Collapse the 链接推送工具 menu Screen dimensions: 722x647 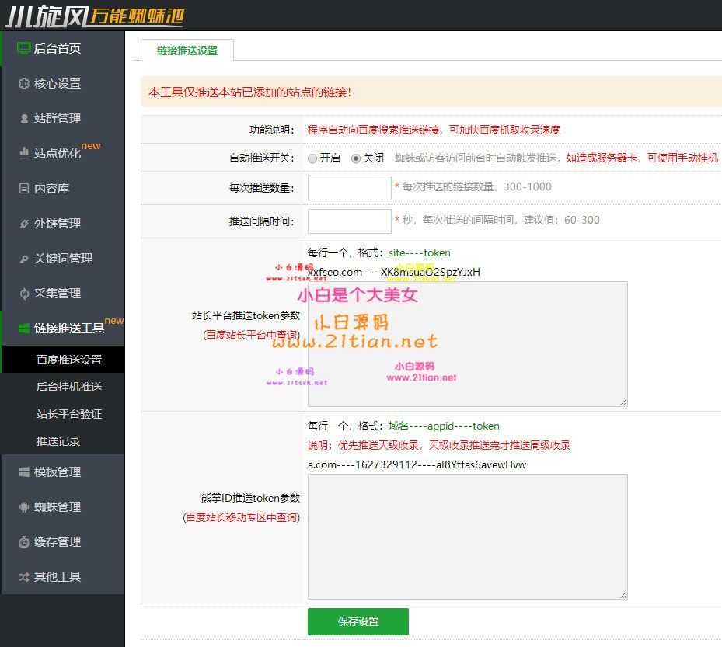[x=63, y=328]
